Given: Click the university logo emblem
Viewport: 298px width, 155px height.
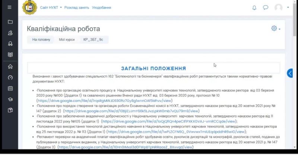Looking at the screenshot, I should 30,7.
